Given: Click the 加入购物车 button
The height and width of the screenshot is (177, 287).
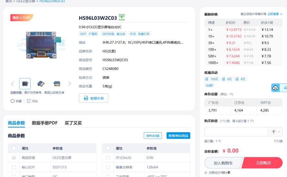Looking at the screenshot, I should click(223, 163).
